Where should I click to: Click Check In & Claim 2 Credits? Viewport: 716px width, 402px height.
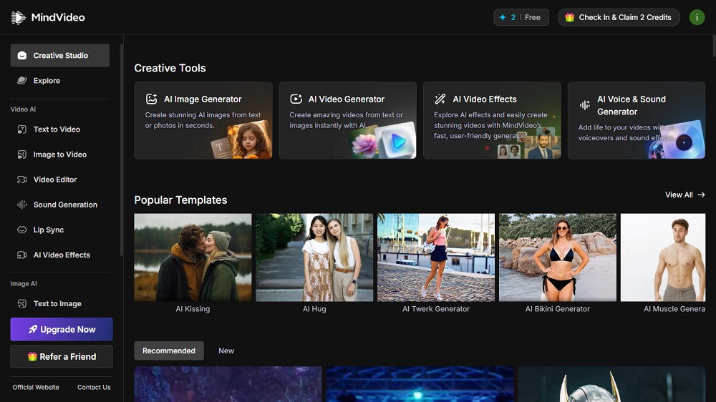coord(619,17)
